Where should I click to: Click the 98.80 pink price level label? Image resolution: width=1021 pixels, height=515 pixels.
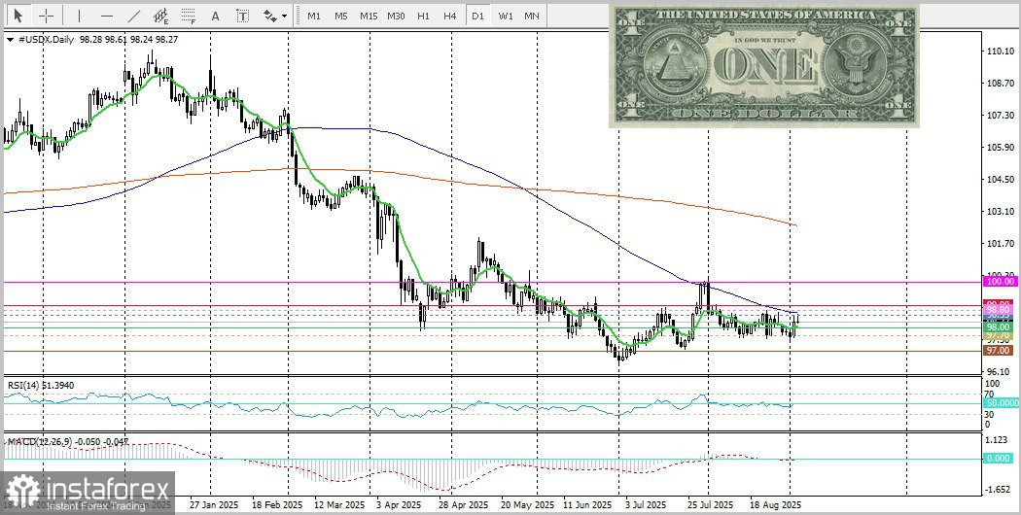point(999,311)
